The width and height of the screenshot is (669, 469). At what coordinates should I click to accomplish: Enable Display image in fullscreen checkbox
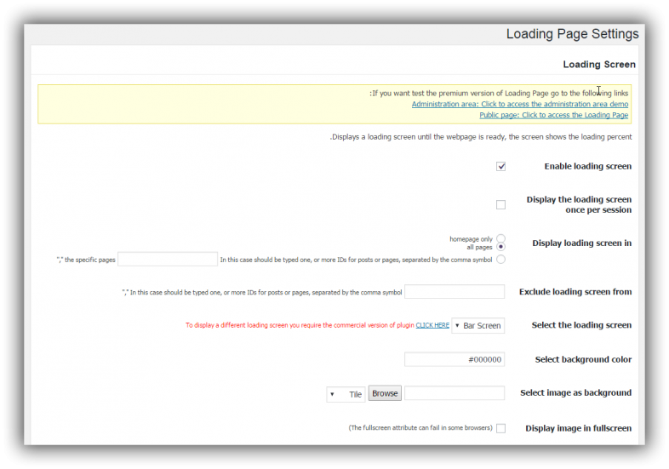click(500, 428)
